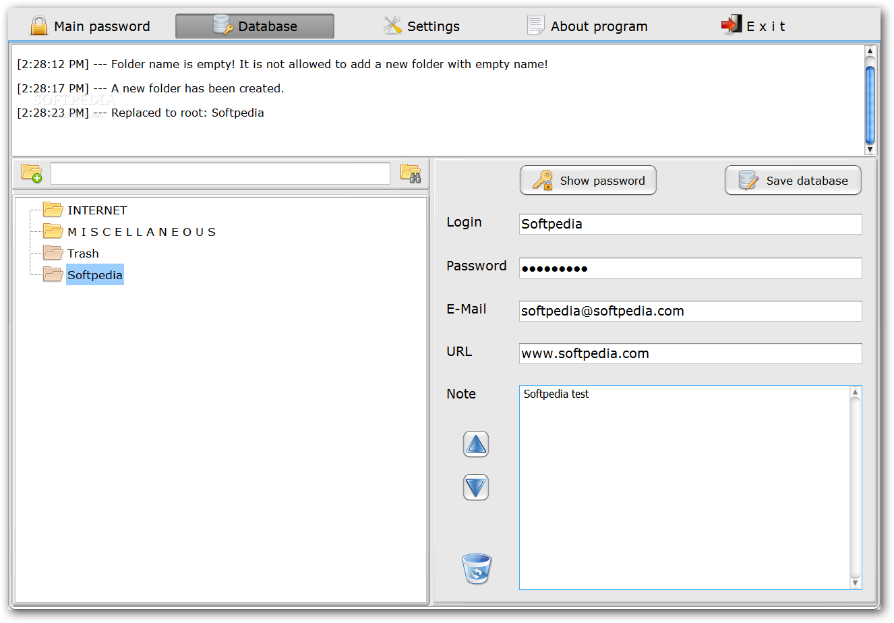Click the Note area scroll-up arrow
The height and width of the screenshot is (623, 894).
(x=856, y=392)
